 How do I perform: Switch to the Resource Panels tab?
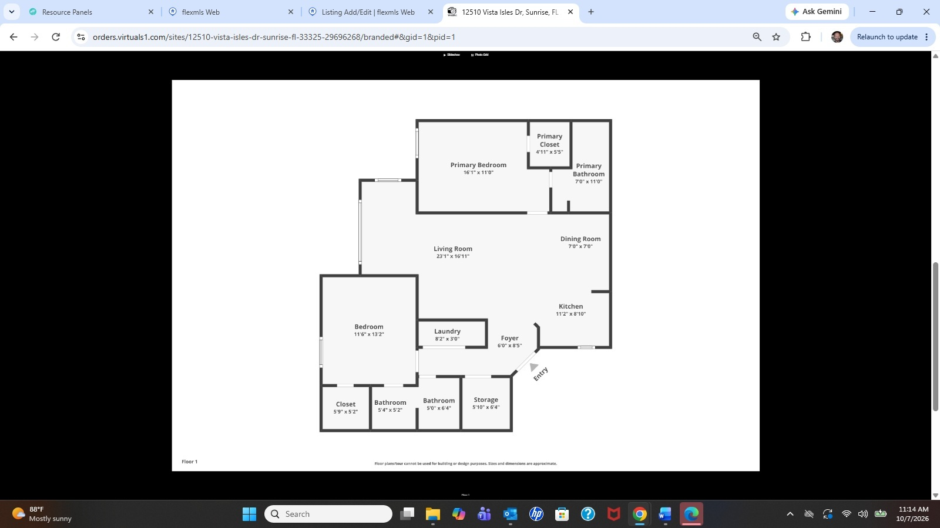[91, 12]
